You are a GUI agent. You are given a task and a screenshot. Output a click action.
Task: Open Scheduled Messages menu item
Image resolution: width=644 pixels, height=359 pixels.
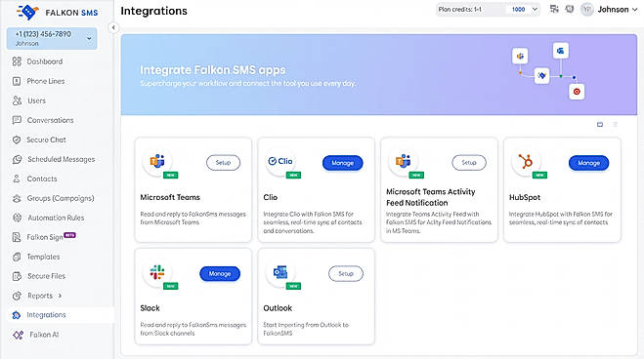click(62, 159)
